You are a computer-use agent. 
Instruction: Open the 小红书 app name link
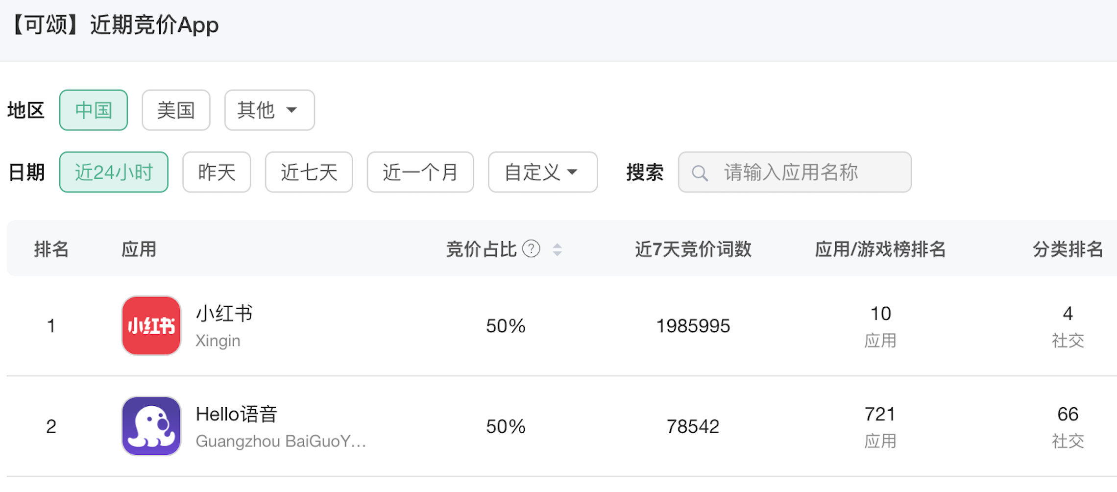pyautogui.click(x=224, y=314)
